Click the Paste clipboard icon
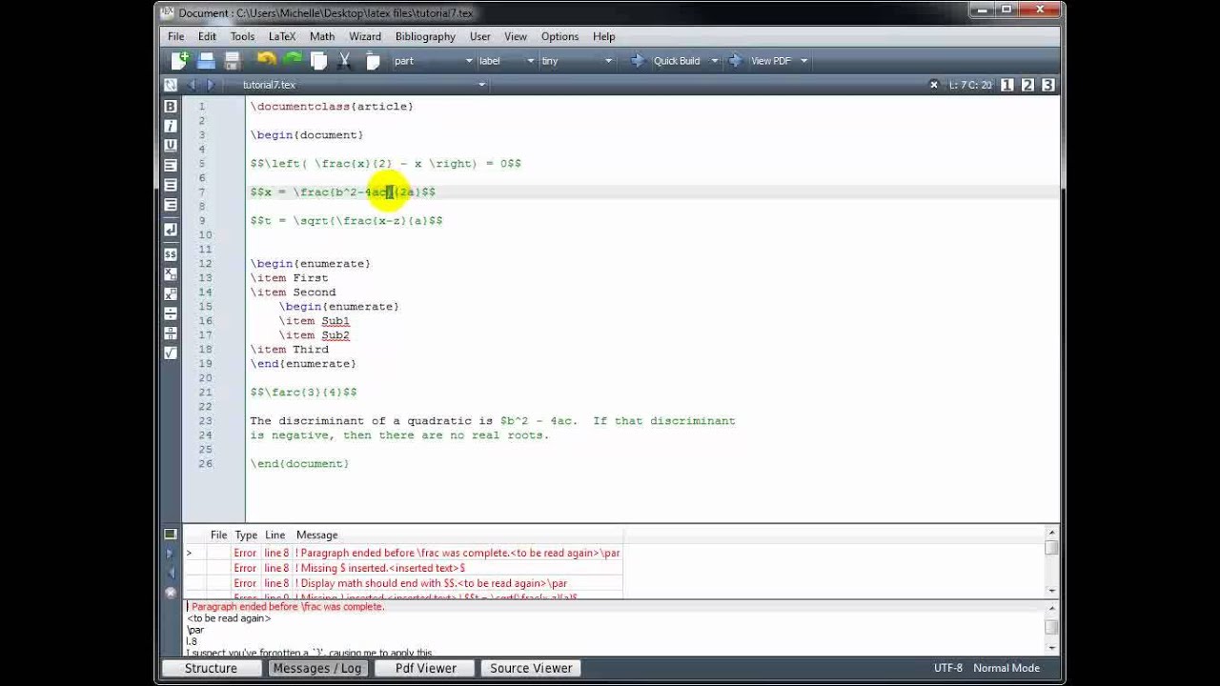 pyautogui.click(x=373, y=61)
